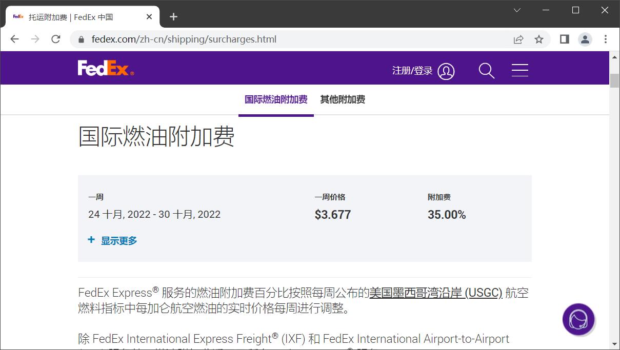
Task: Maximize the Chrome window
Action: click(575, 10)
